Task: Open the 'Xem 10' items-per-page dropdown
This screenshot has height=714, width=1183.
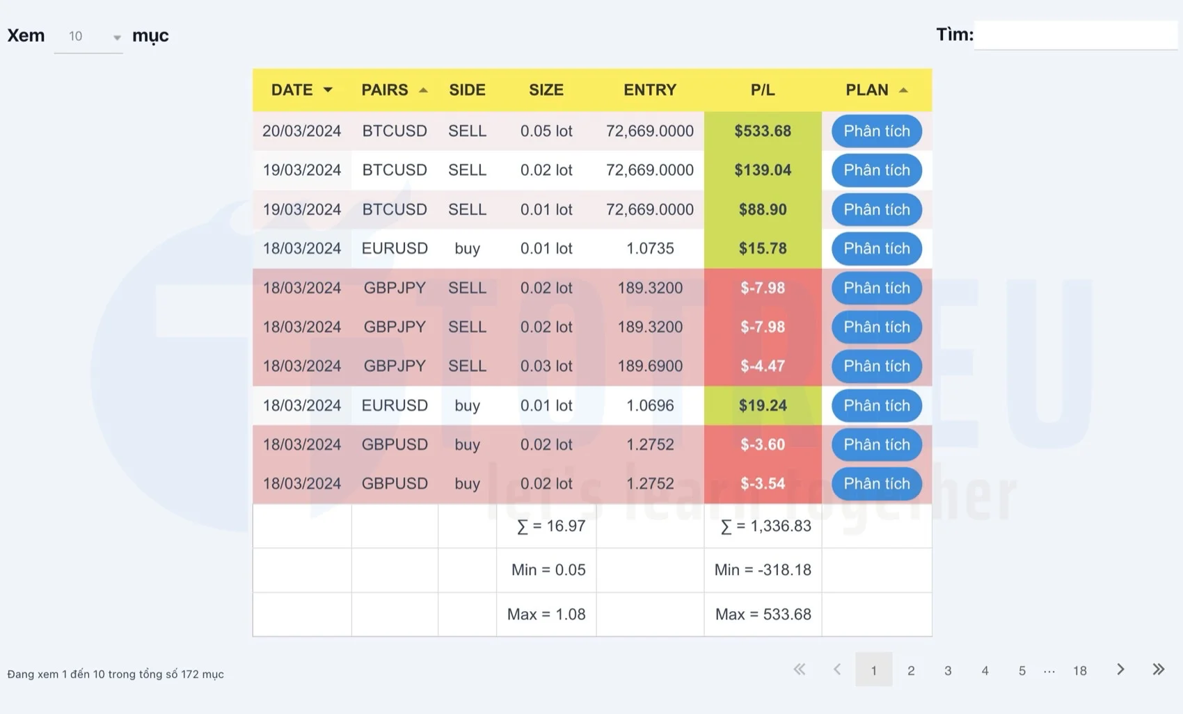Action: click(88, 36)
